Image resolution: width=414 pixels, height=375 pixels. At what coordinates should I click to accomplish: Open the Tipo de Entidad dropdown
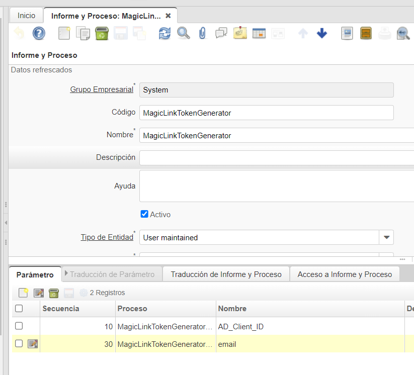pyautogui.click(x=386, y=237)
